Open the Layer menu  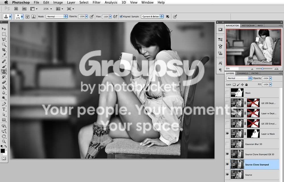click(71, 3)
